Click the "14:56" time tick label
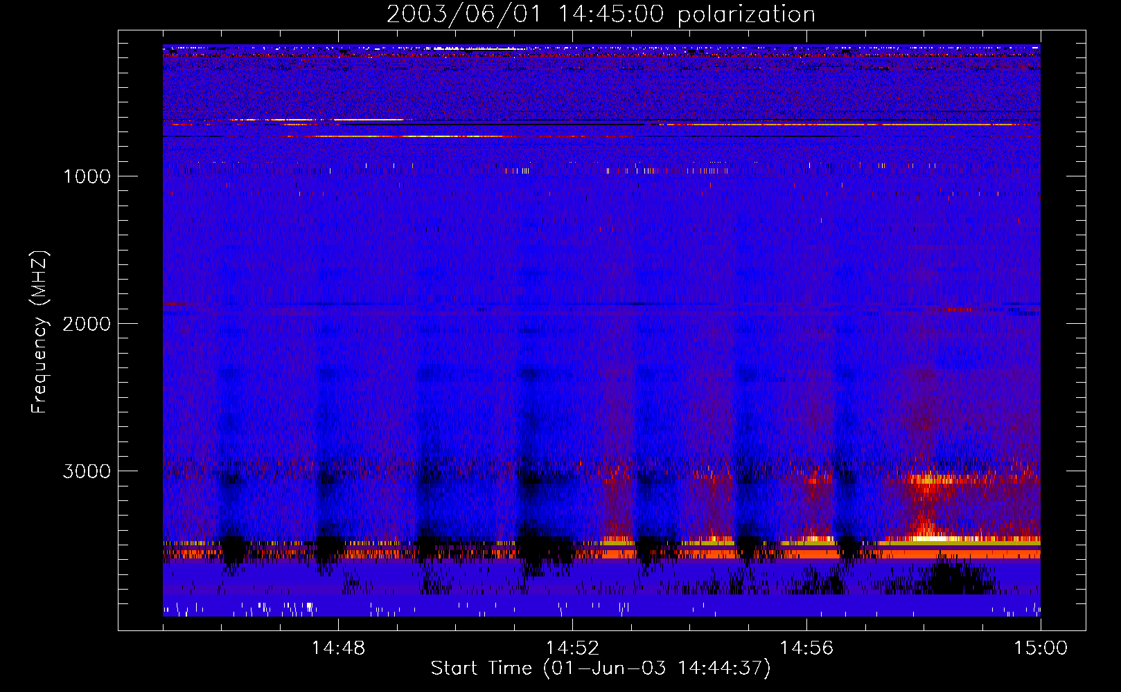The image size is (1121, 692). coord(806,648)
